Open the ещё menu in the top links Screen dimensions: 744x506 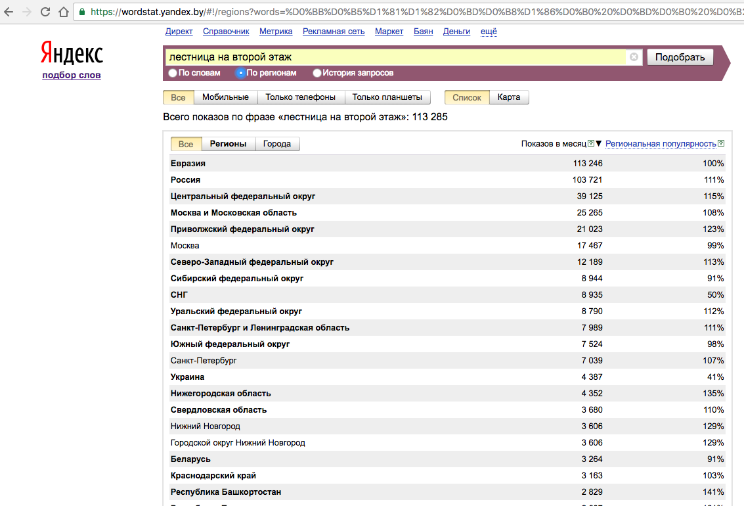click(x=489, y=32)
